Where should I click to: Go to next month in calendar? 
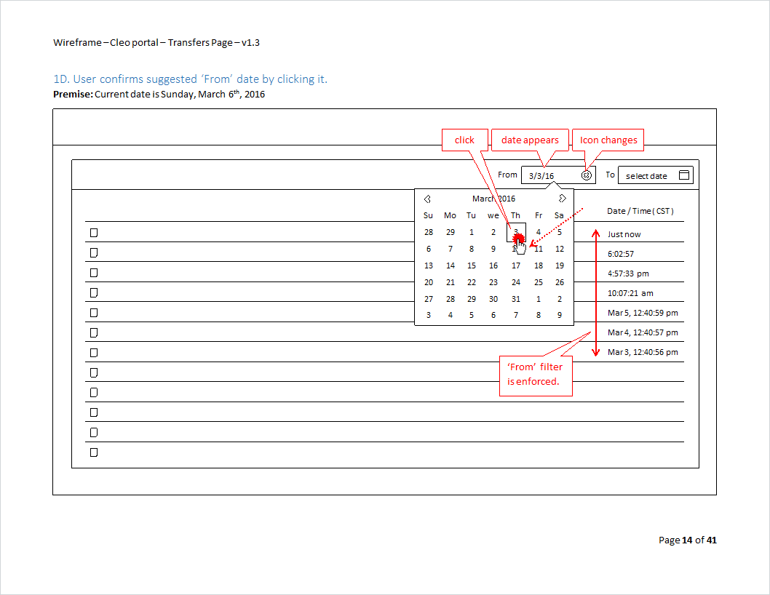563,199
